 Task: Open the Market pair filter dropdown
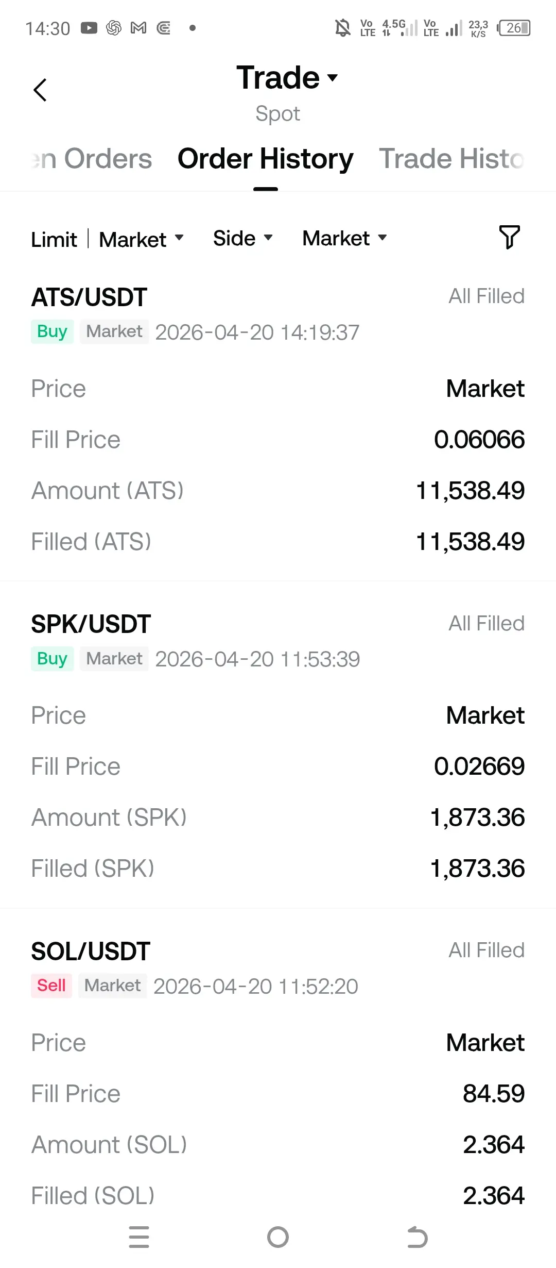344,238
